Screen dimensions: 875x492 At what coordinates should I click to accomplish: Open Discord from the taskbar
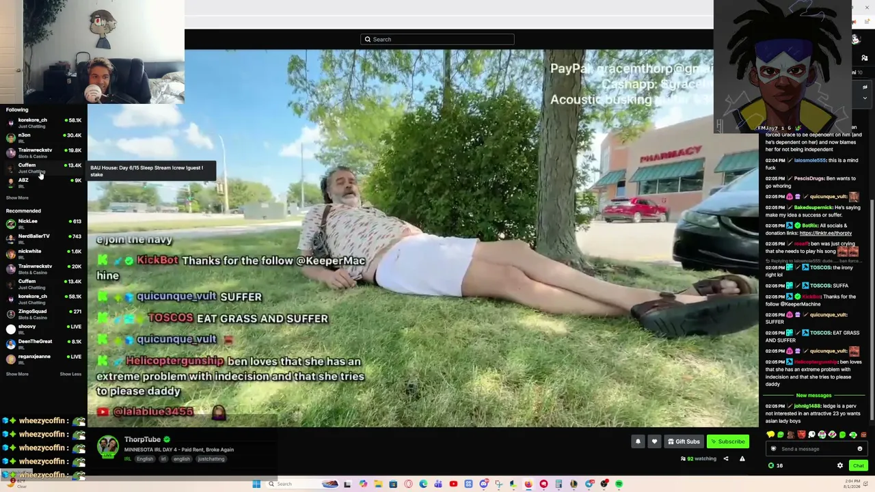(x=483, y=484)
